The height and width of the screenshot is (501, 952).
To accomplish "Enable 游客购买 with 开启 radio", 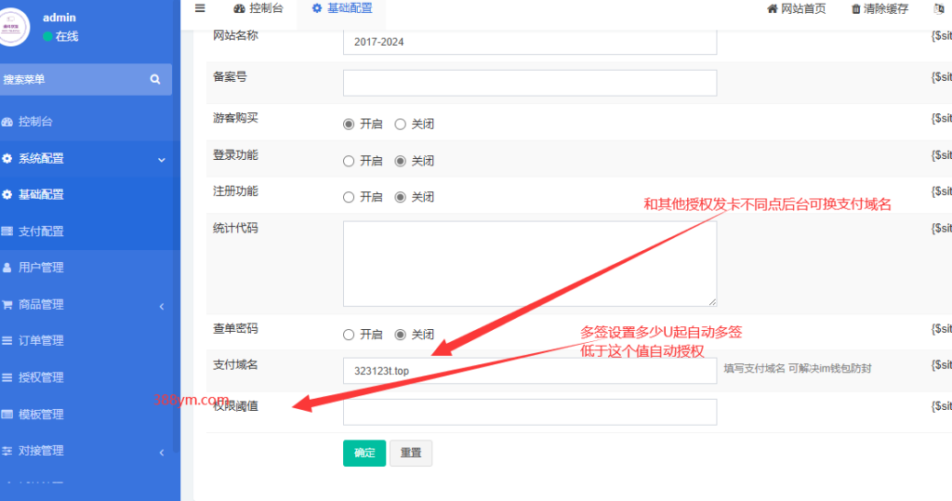I will pyautogui.click(x=349, y=125).
